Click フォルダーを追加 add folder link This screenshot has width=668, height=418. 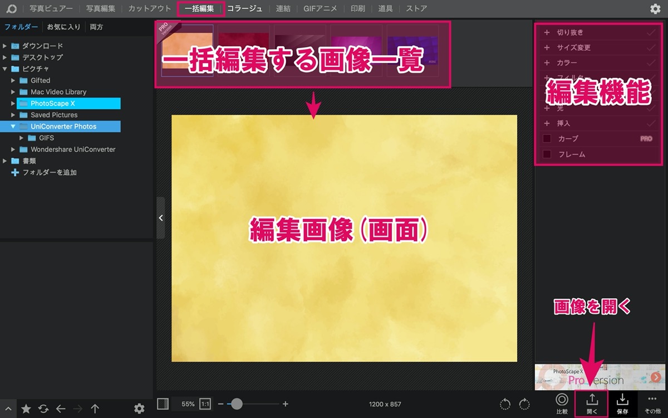(50, 172)
